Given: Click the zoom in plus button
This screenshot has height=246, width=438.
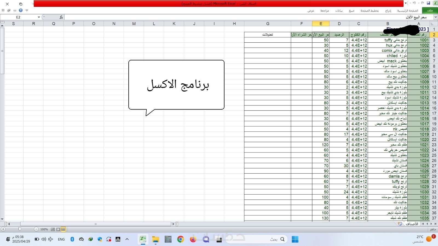Looking at the screenshot, I should coord(3,229).
